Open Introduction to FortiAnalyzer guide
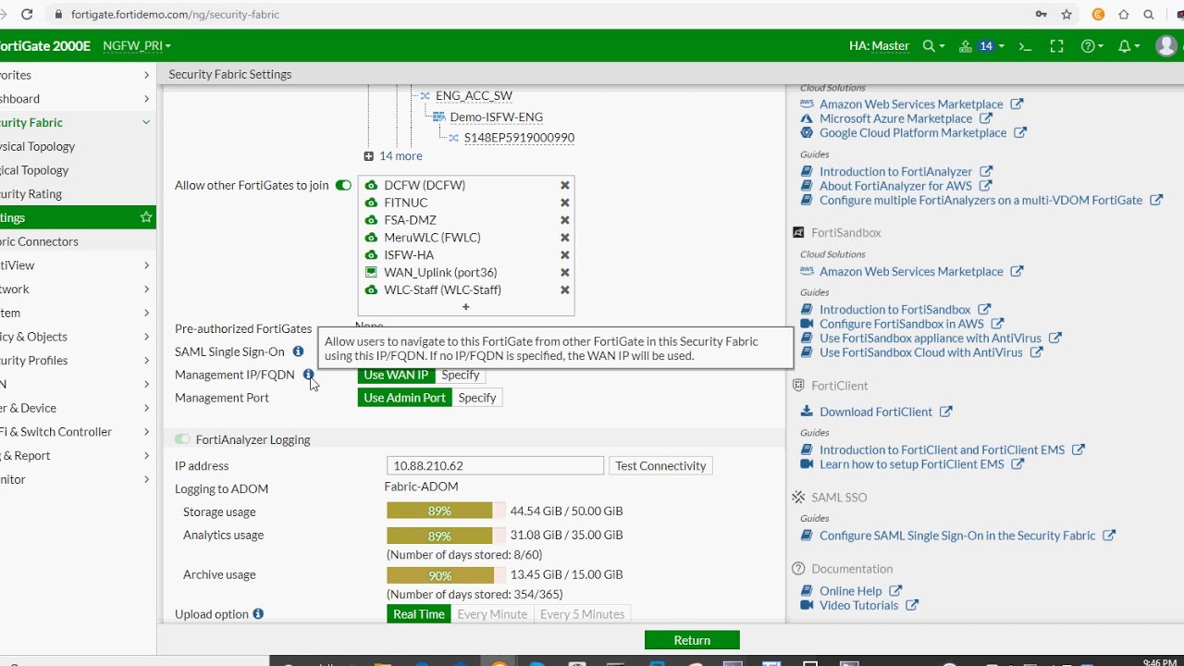 pyautogui.click(x=895, y=171)
